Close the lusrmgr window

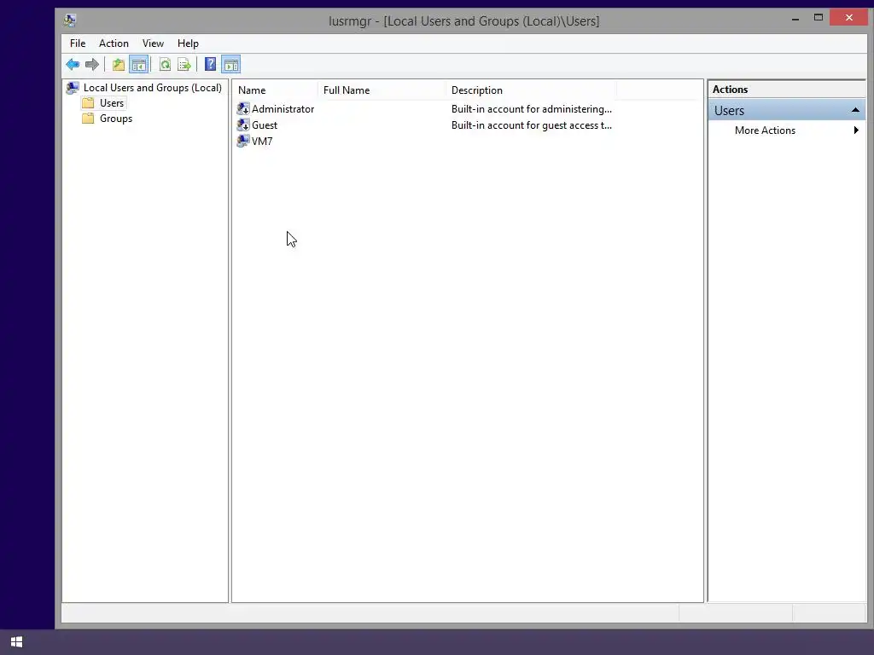pos(849,18)
